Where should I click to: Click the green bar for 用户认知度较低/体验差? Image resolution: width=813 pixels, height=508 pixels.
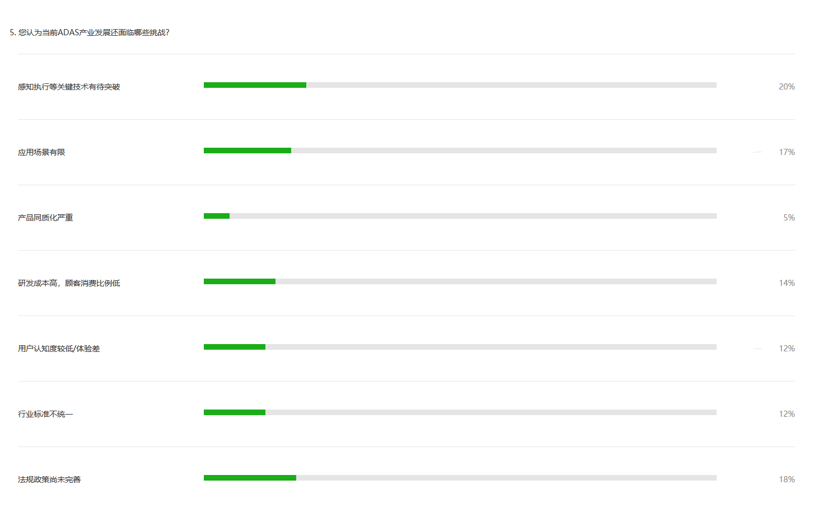[235, 347]
